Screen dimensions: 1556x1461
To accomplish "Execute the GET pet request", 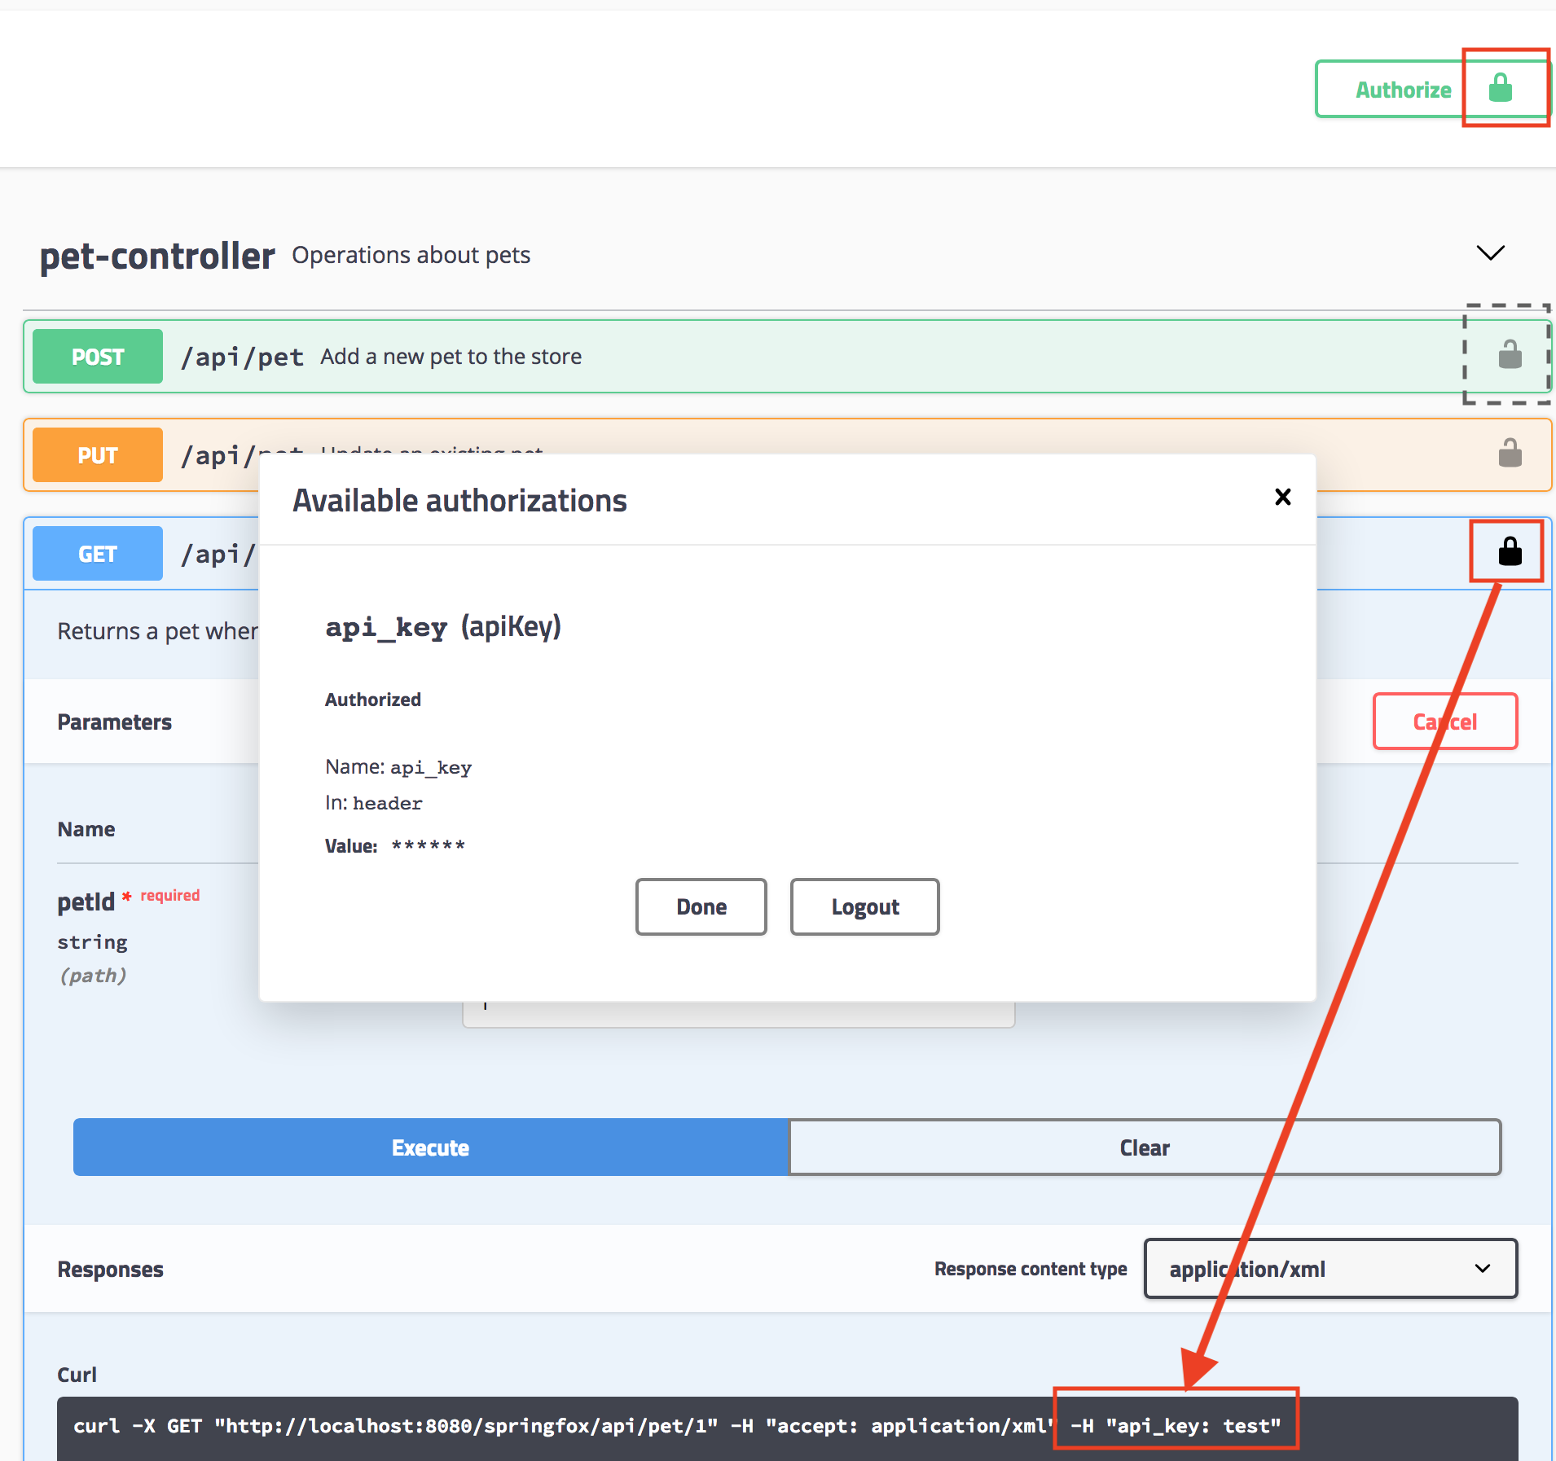I will 430,1147.
